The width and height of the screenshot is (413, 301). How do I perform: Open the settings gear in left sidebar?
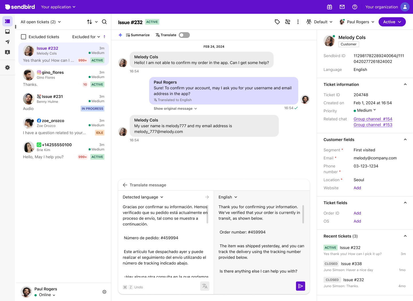point(7,67)
